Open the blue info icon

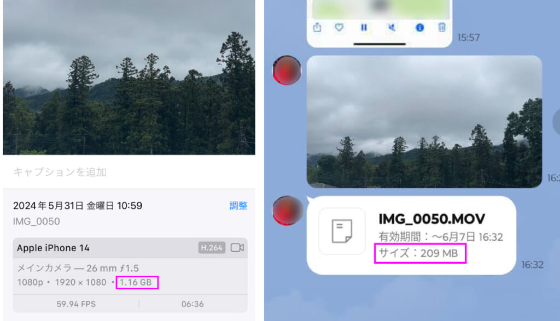(x=419, y=27)
